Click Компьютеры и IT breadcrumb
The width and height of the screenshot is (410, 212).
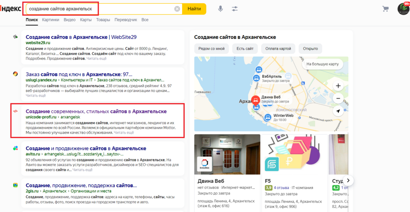coord(77,80)
